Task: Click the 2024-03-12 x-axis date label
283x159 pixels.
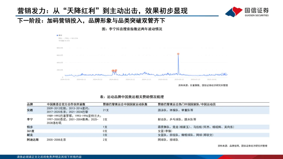Action: pos(81,79)
